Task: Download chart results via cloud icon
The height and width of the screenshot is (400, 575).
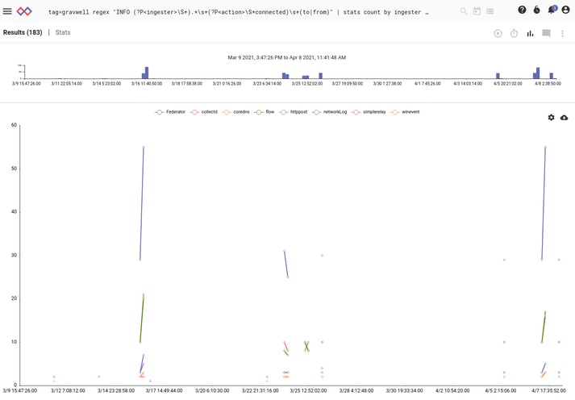Action: [564, 118]
